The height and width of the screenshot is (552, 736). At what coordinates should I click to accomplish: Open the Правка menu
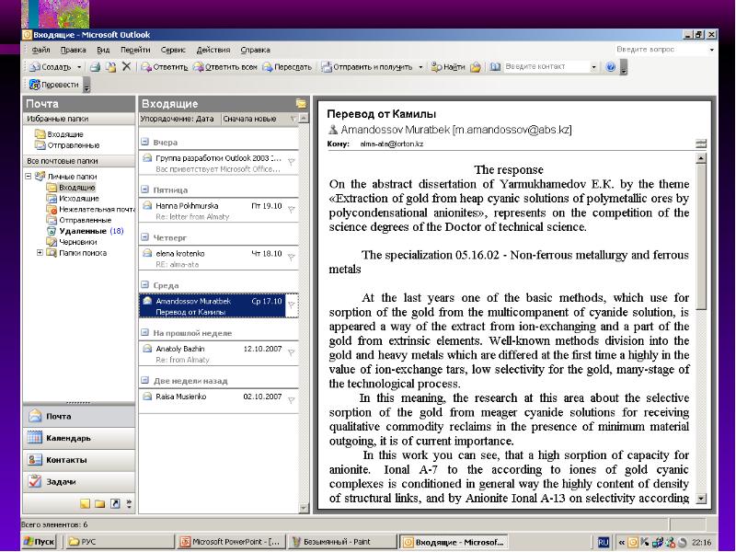[x=74, y=50]
